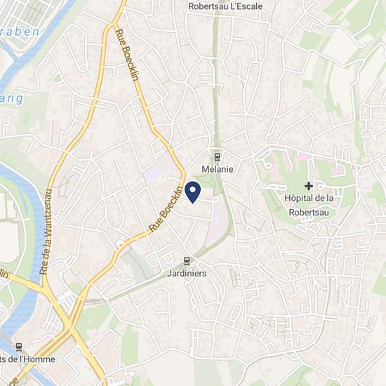Click the Droits de l'Homme text label
Image resolution: width=386 pixels, height=386 pixels.
[x=27, y=359]
